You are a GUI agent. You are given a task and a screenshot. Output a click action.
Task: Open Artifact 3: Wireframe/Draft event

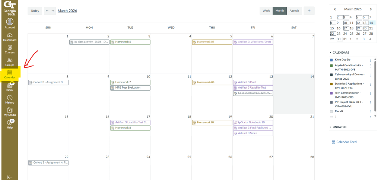click(x=253, y=42)
